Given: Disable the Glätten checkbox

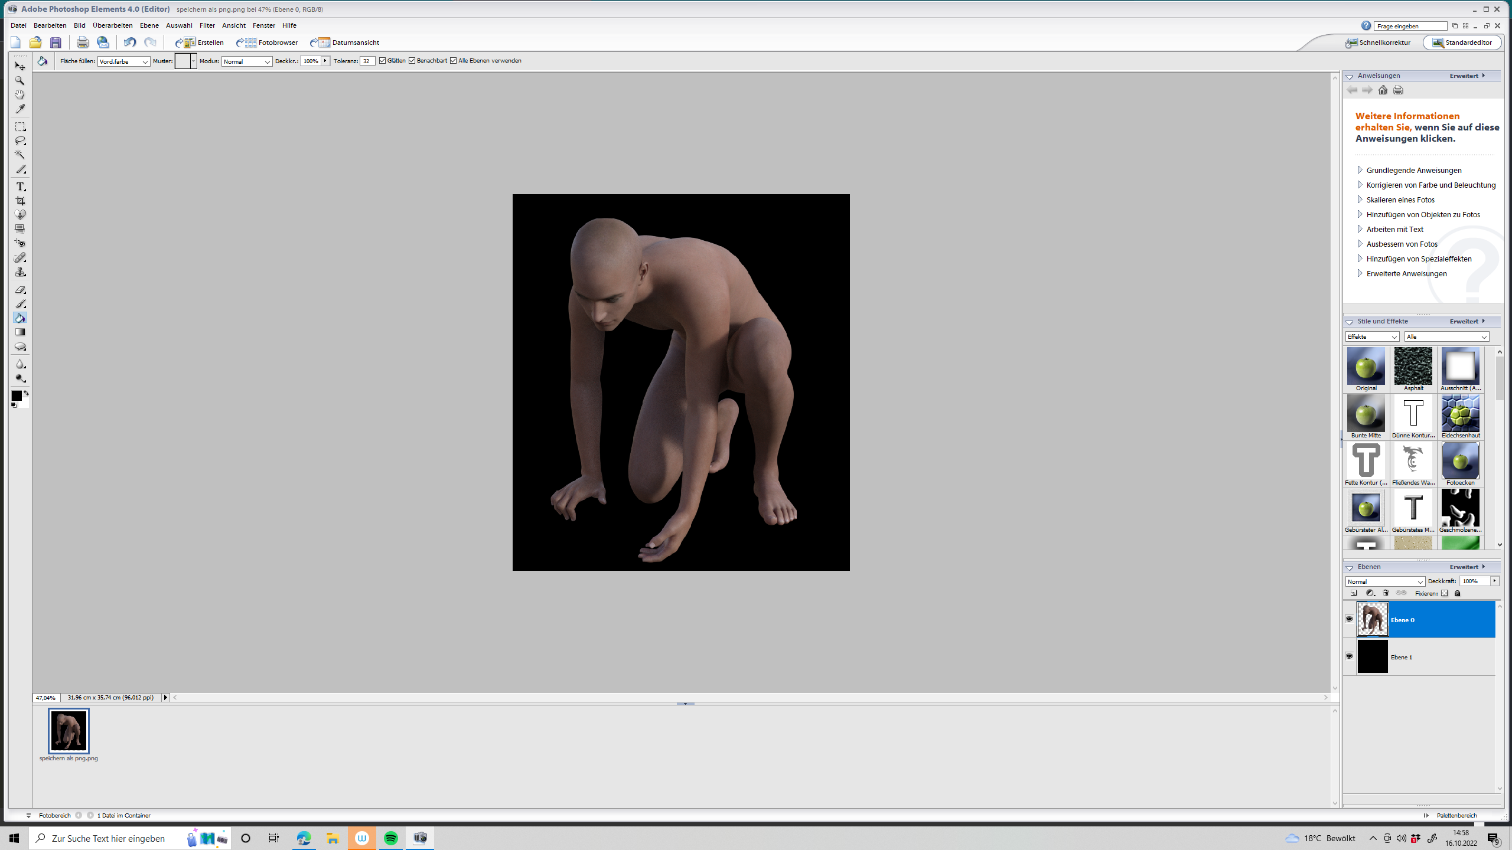Looking at the screenshot, I should pos(383,61).
